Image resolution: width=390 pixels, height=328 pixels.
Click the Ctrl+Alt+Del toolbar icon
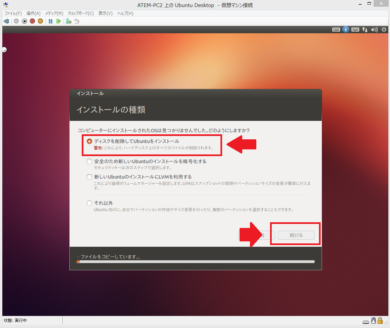coord(6,21)
